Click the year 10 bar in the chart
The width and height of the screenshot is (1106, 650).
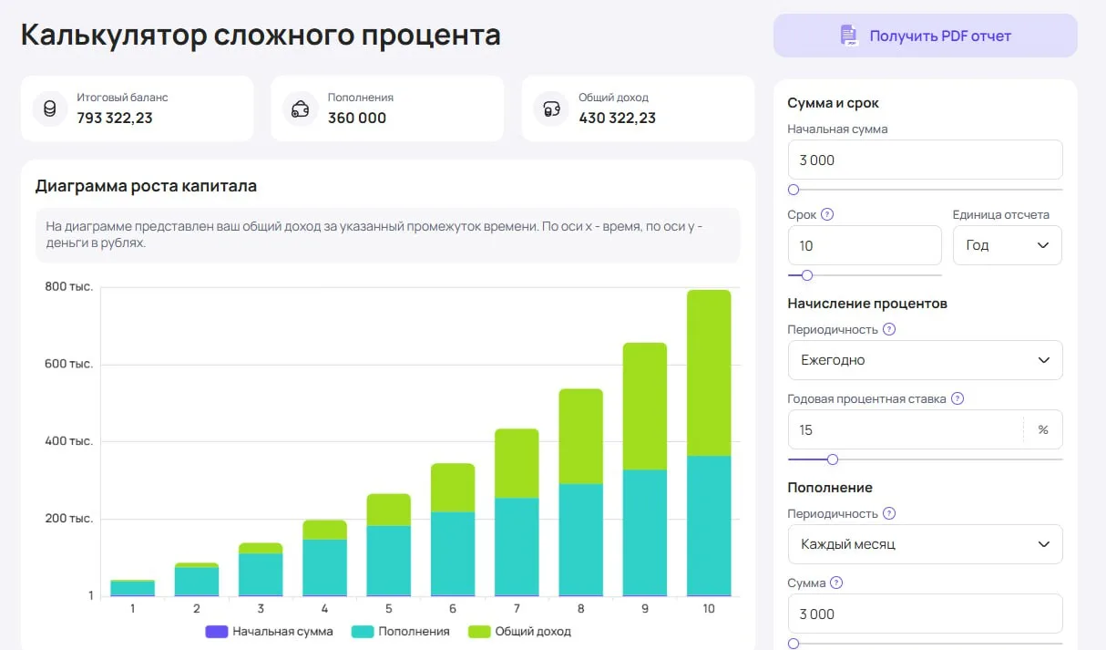[x=709, y=443]
